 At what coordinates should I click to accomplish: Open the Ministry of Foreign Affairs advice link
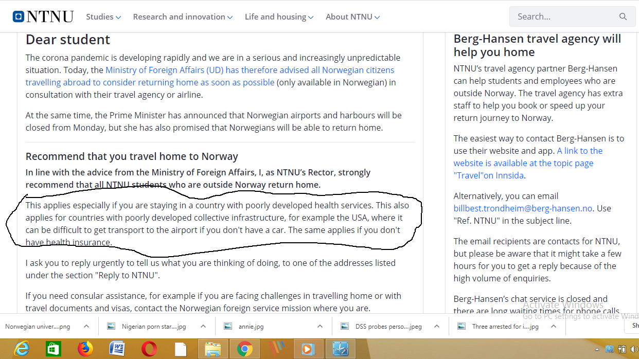[x=210, y=76]
